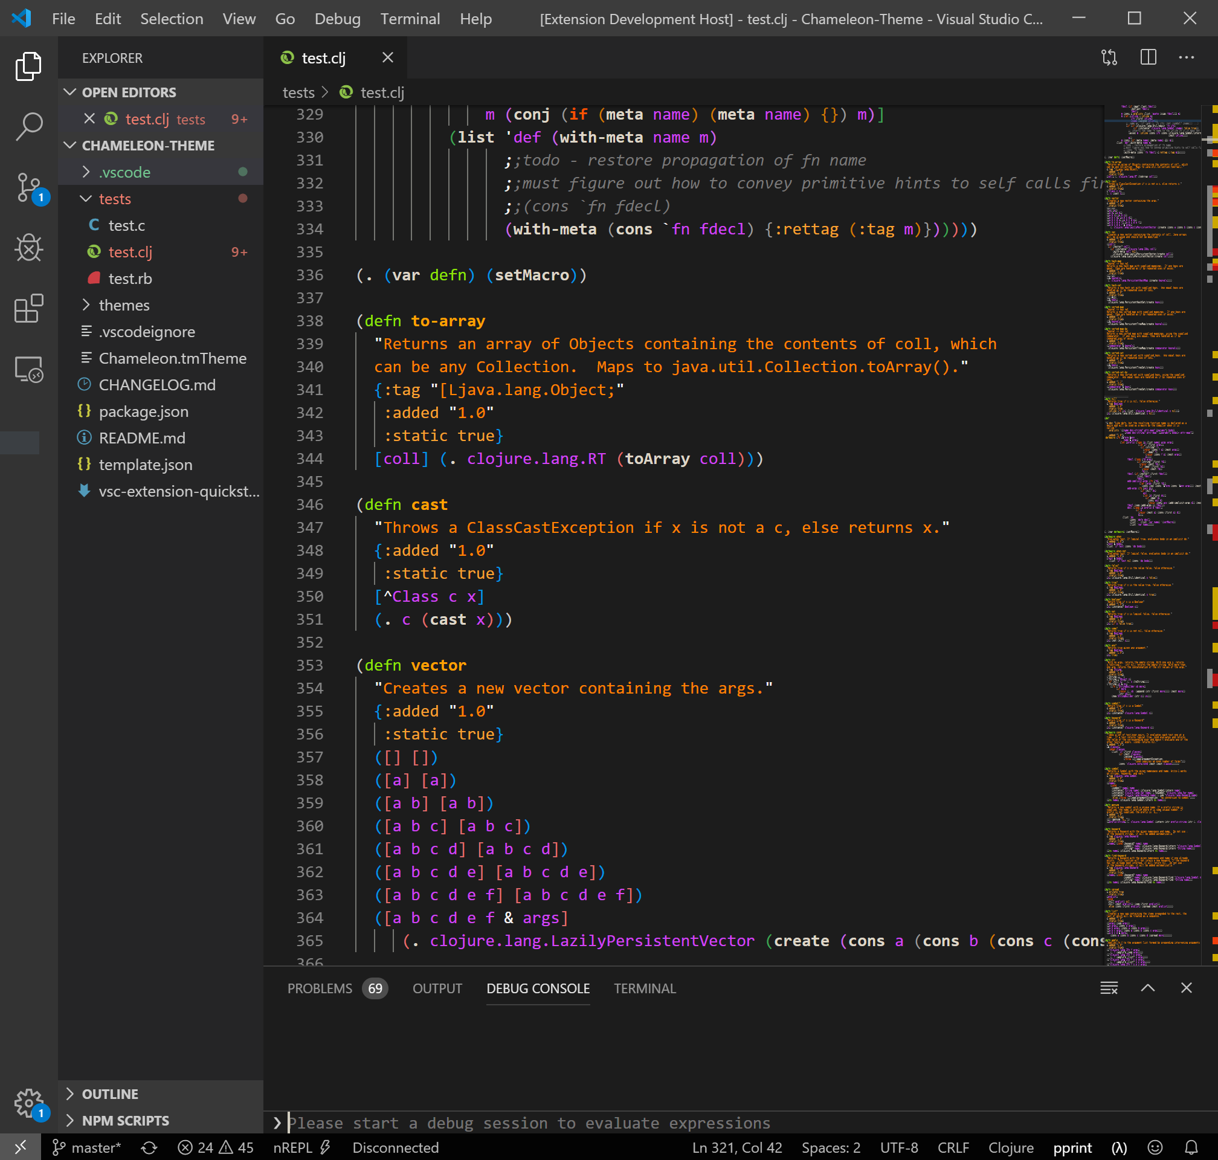1218x1160 pixels.
Task: Click the remote window status bar icon
Action: pos(21,1147)
